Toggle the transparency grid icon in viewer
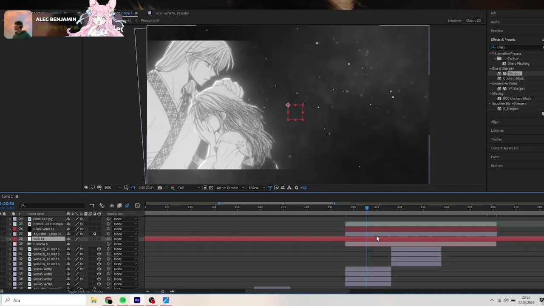The height and width of the screenshot is (306, 544). point(211,187)
